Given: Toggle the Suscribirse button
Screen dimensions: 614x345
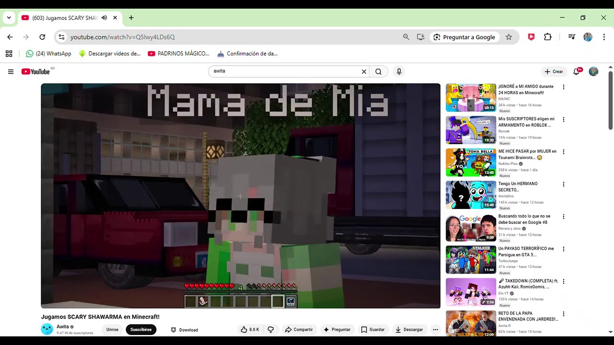Looking at the screenshot, I should [x=141, y=330].
